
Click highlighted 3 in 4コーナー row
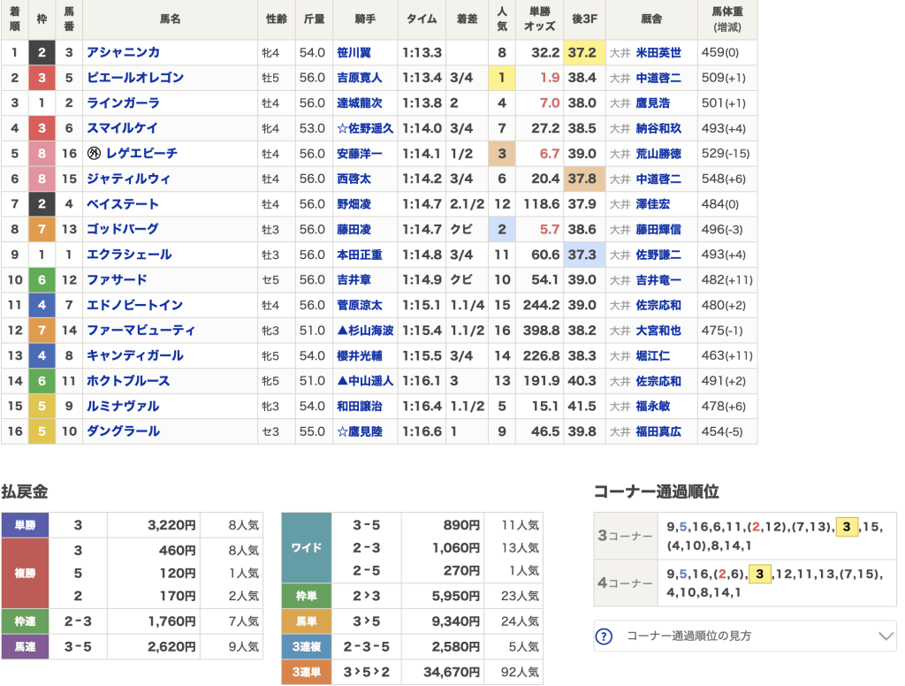click(x=759, y=574)
